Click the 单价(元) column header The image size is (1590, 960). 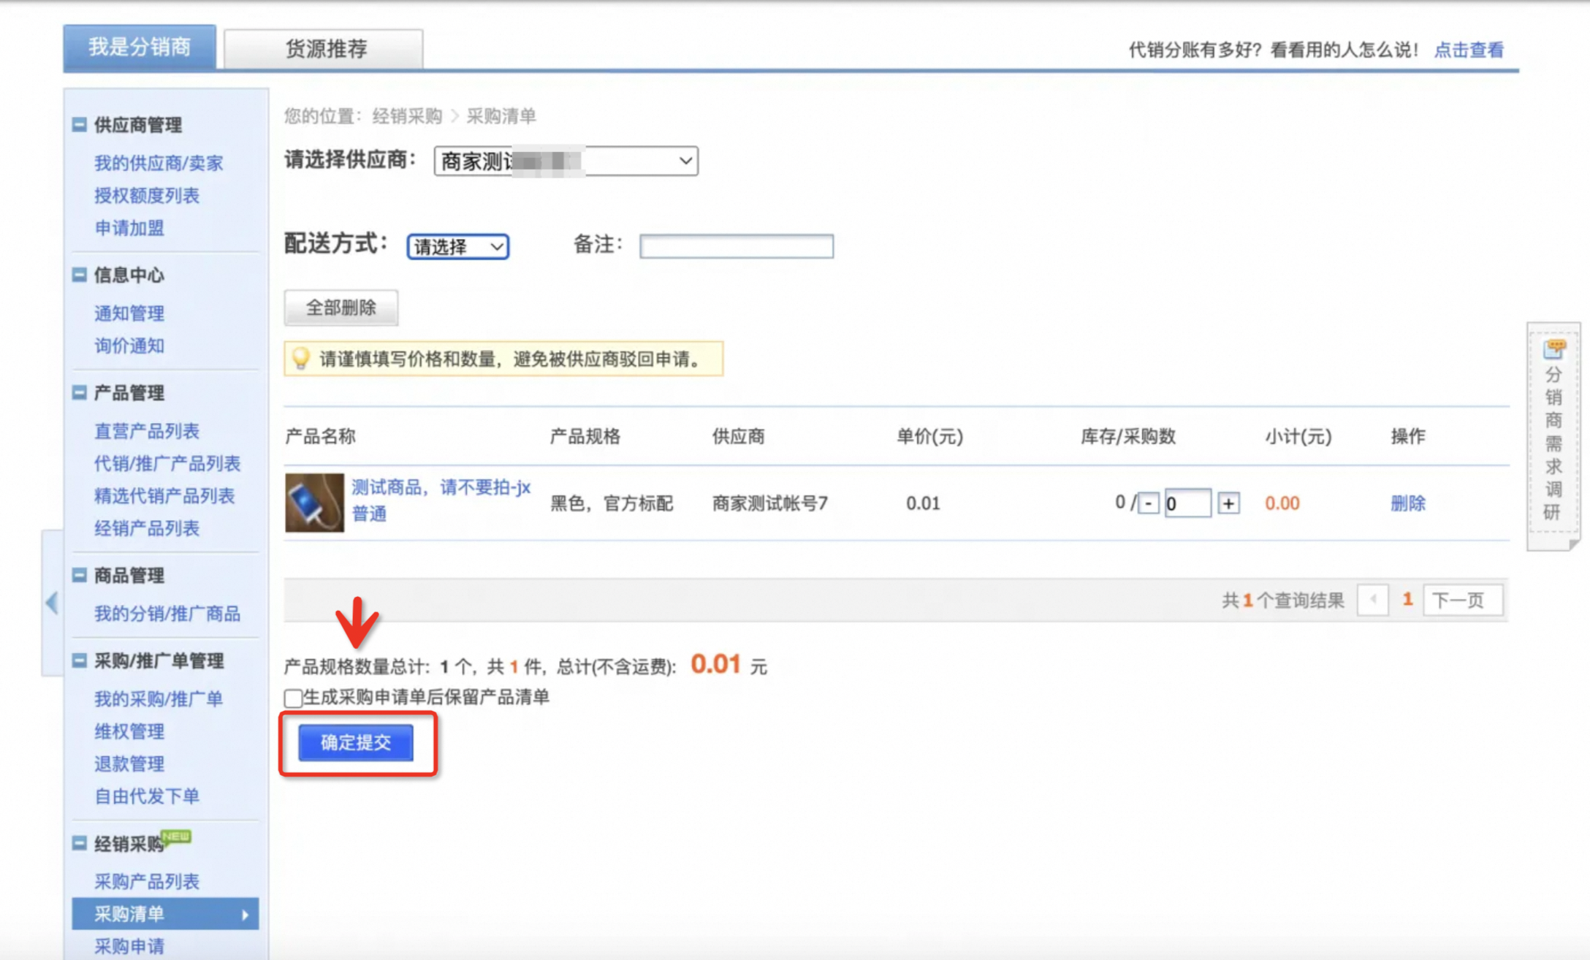[x=930, y=437]
